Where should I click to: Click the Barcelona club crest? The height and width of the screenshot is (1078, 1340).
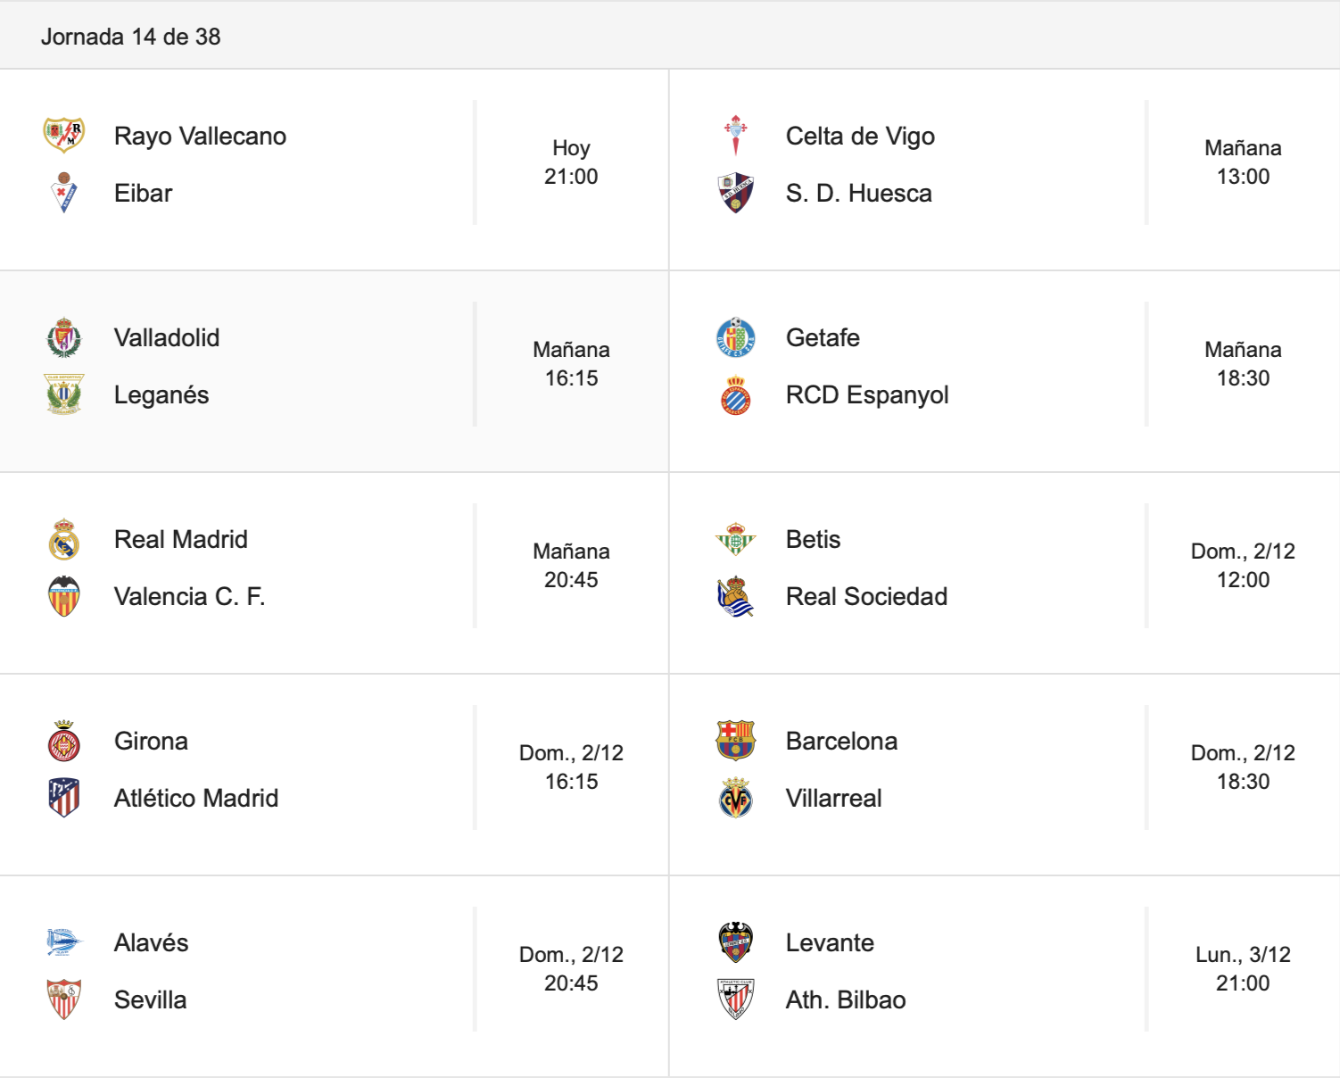click(736, 741)
